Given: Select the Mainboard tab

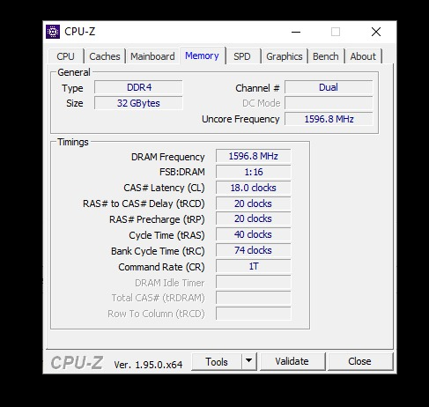Looking at the screenshot, I should pyautogui.click(x=152, y=56).
